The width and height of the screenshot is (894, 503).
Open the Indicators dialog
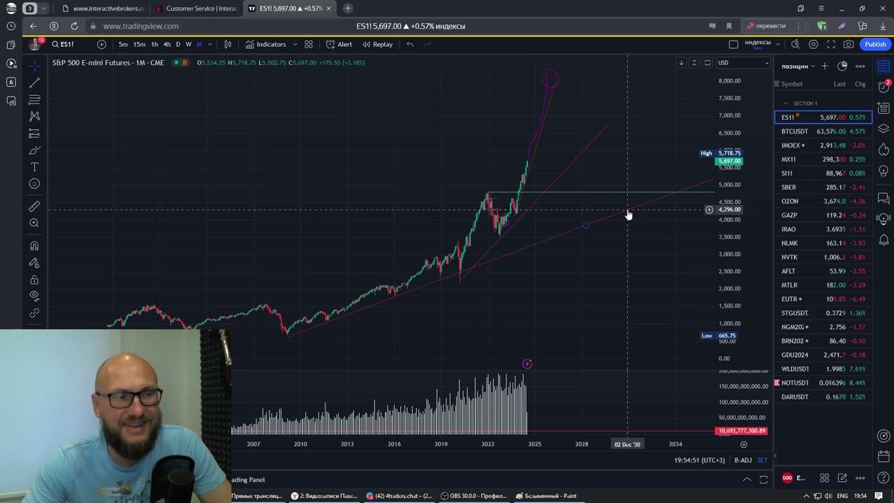(x=265, y=44)
